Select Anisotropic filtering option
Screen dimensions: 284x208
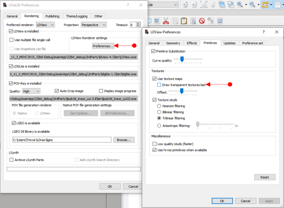coord(159,126)
